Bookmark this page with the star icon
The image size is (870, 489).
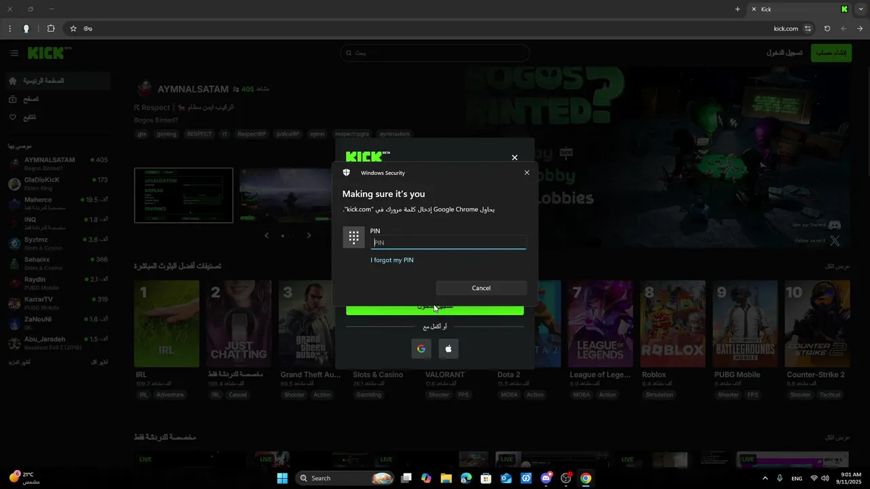[x=73, y=29]
